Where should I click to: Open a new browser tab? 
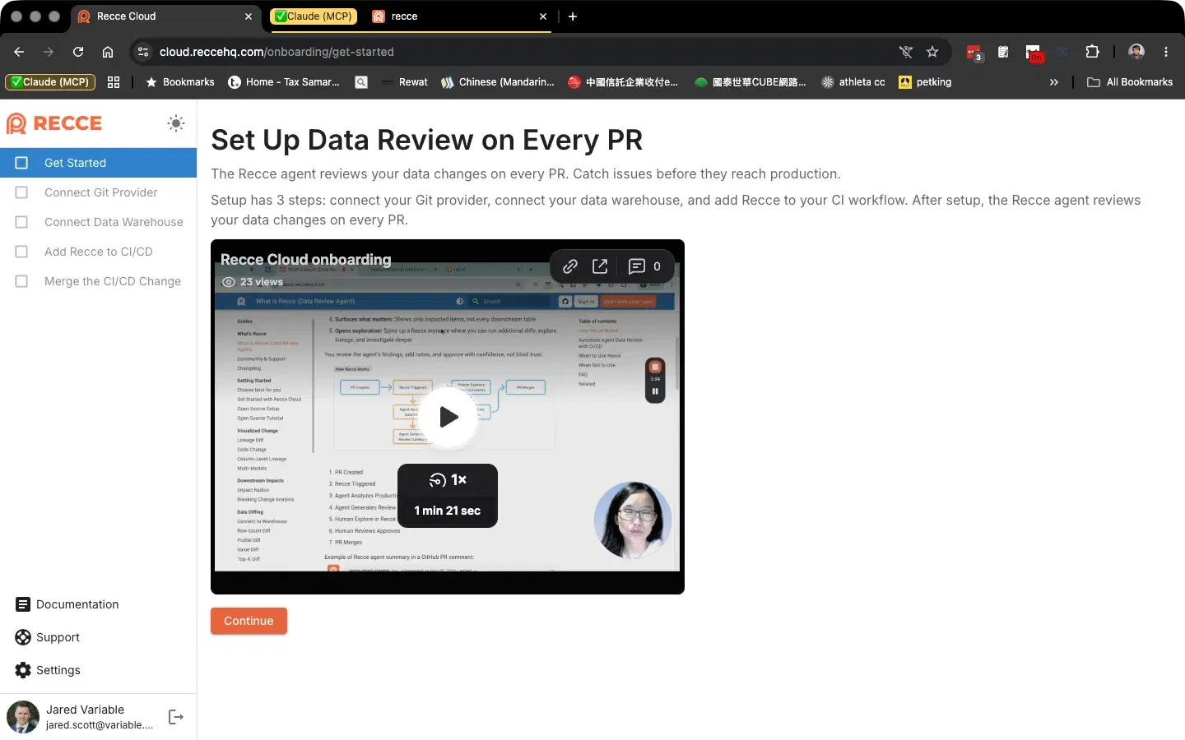coord(573,16)
